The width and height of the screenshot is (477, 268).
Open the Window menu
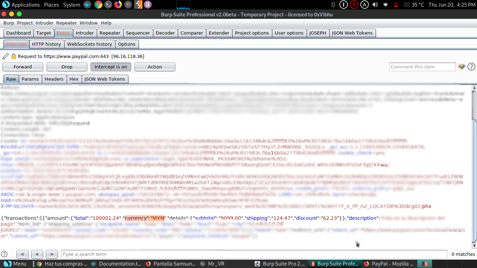coord(89,23)
